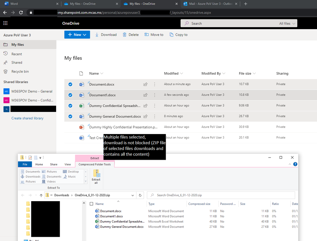The width and height of the screenshot is (317, 241).
Task: Click the Recycle bin icon in sidebar
Action: pyautogui.click(x=5, y=71)
